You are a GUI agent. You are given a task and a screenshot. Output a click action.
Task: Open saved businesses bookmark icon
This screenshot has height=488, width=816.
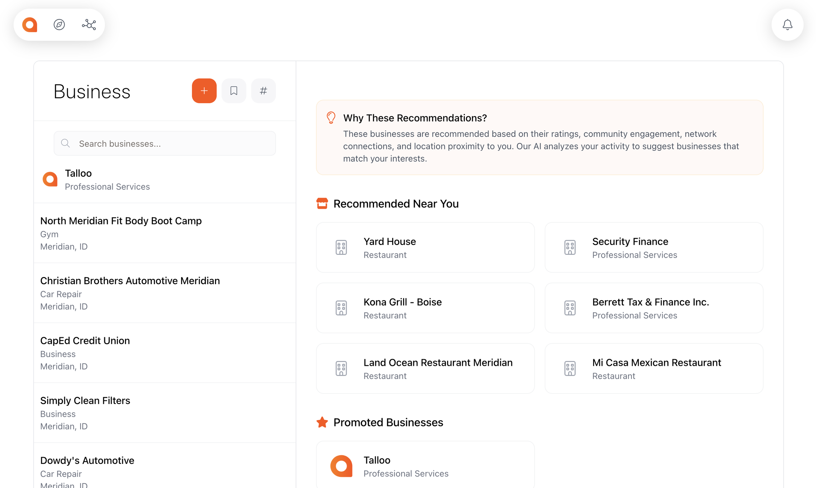[234, 91]
